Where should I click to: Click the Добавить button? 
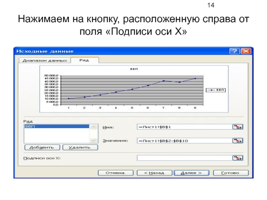(42, 147)
